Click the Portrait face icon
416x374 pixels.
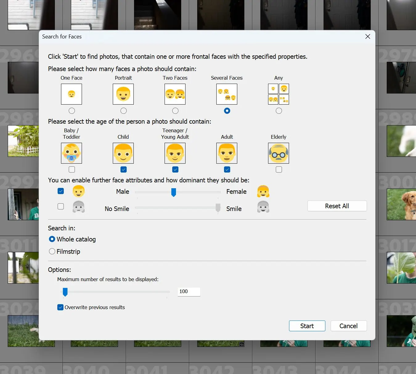pyautogui.click(x=123, y=94)
